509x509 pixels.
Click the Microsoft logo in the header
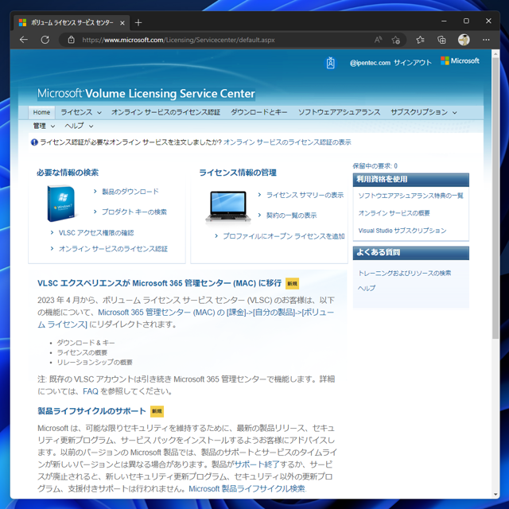tap(460, 60)
